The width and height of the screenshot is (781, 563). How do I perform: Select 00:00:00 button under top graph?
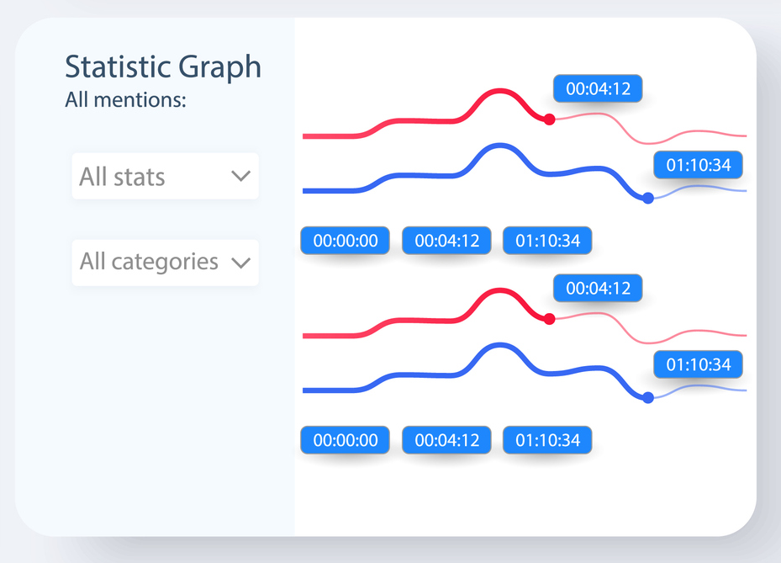346,241
